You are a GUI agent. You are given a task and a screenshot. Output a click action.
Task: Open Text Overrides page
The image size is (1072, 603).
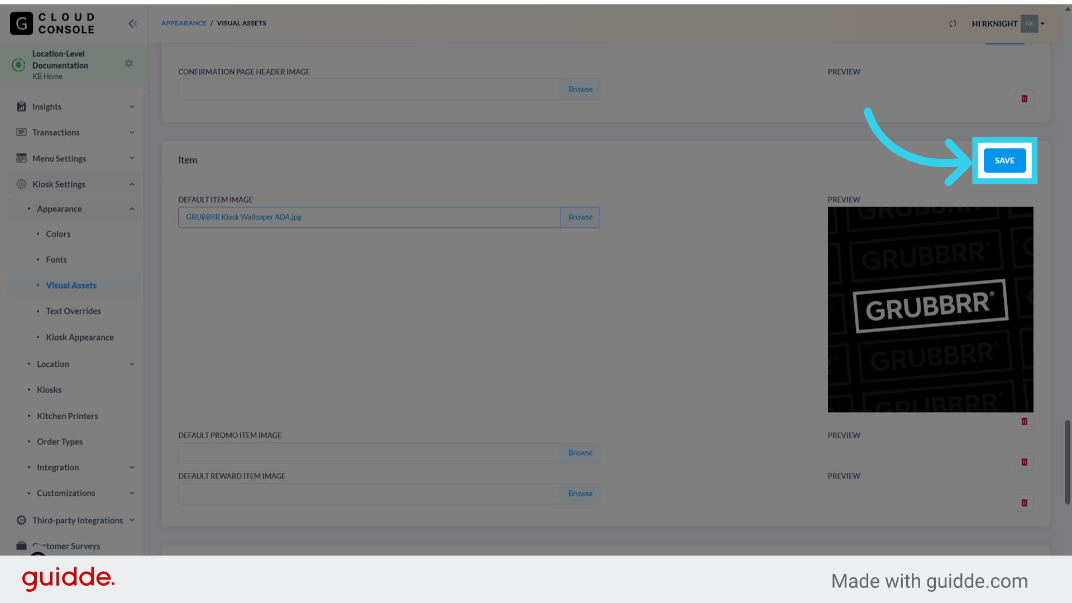tap(73, 311)
